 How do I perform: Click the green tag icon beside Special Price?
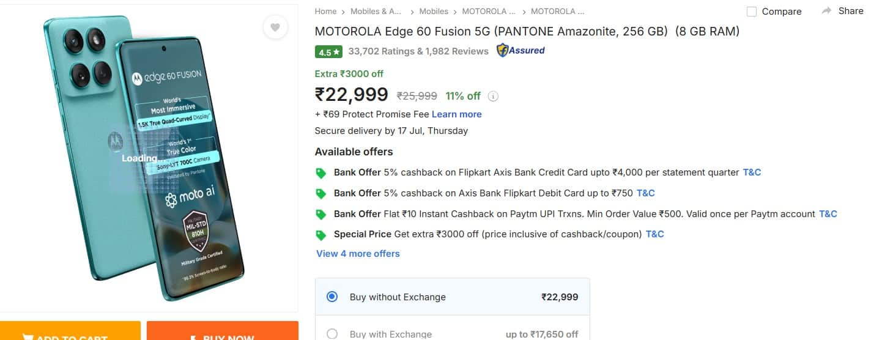[320, 235]
